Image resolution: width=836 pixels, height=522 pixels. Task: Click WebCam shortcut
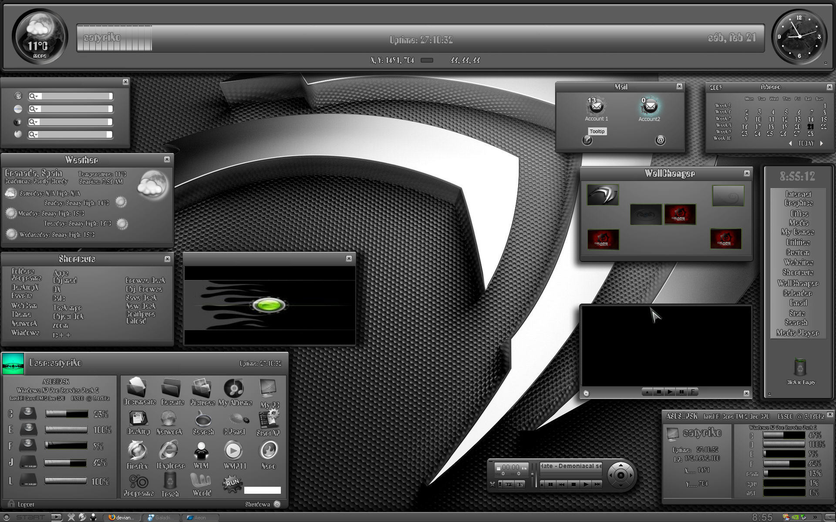click(24, 306)
